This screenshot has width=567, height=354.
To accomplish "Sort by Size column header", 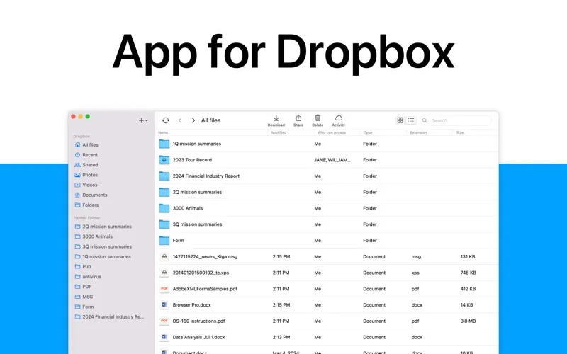I will click(460, 132).
